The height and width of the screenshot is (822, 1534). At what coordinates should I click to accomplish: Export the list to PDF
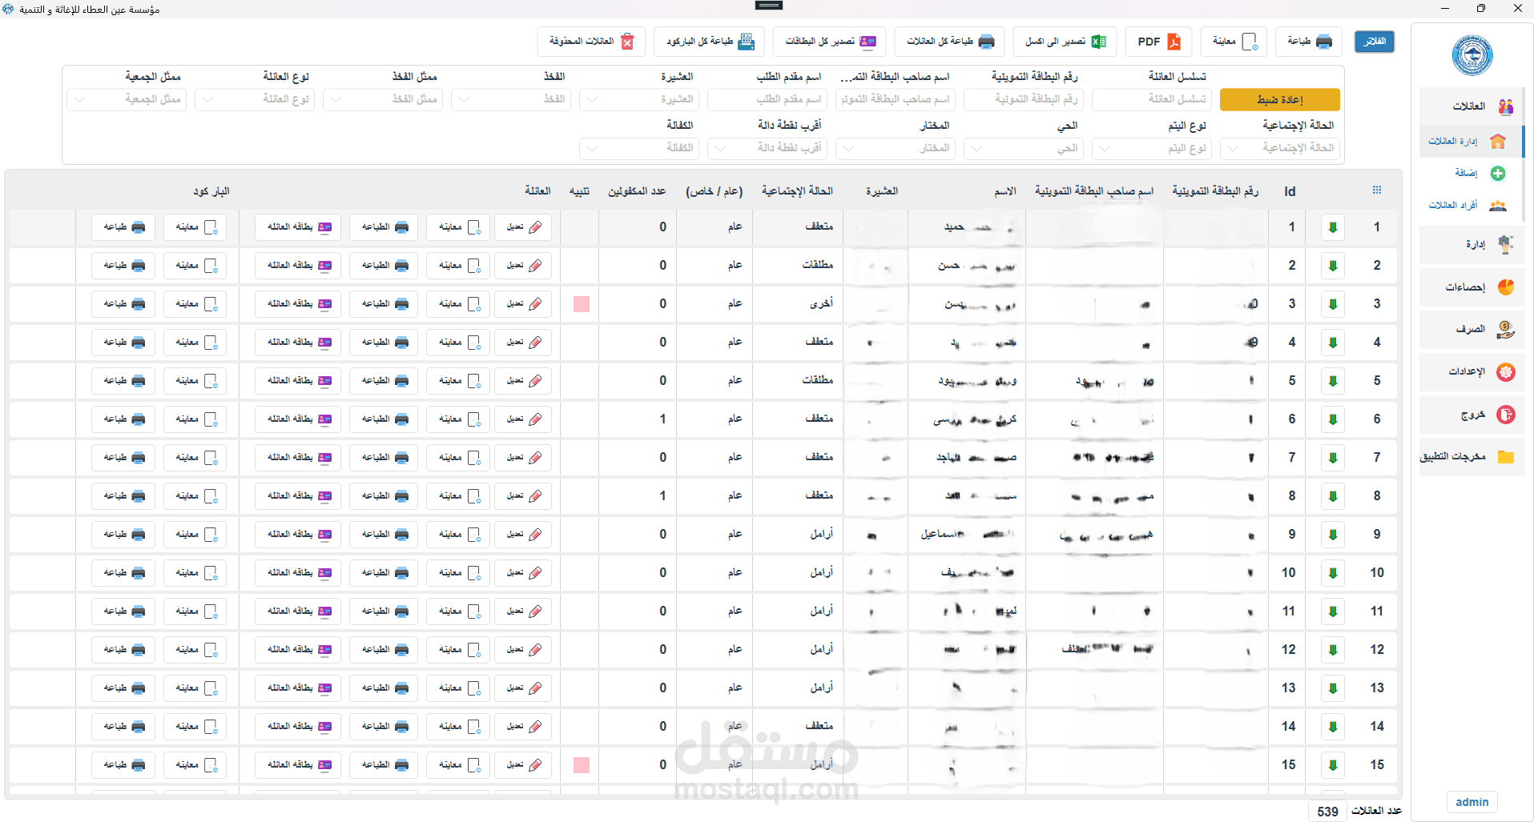[1158, 41]
